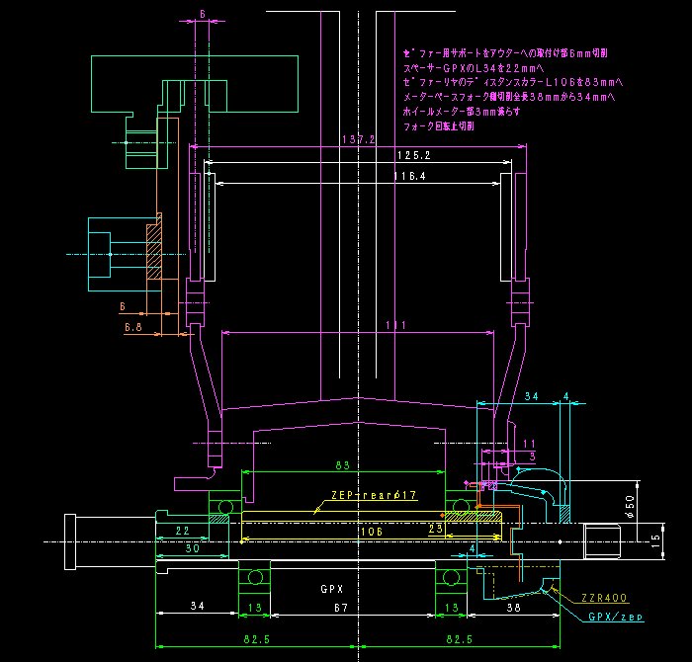Select the yellow ZEP-rearø17 label
The width and height of the screenshot is (692, 662).
click(374, 495)
